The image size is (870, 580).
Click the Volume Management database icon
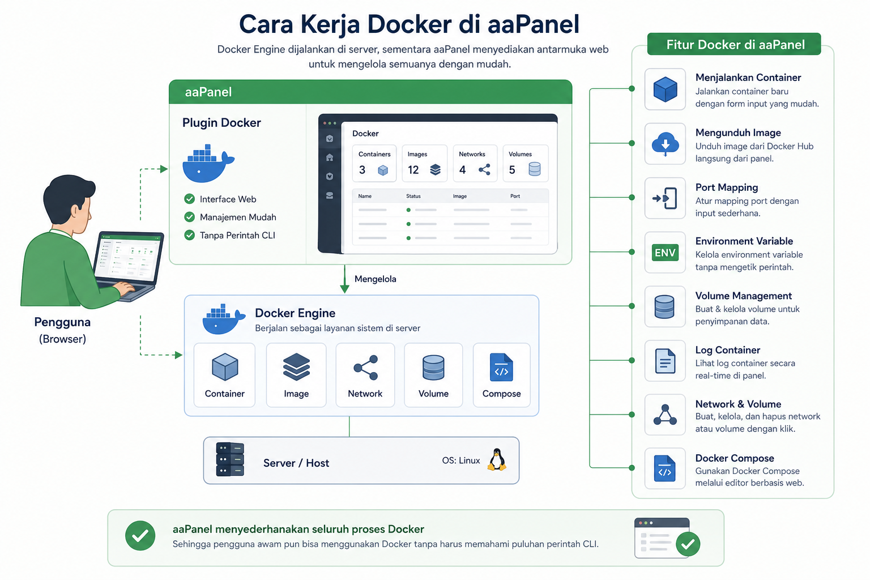tap(664, 307)
